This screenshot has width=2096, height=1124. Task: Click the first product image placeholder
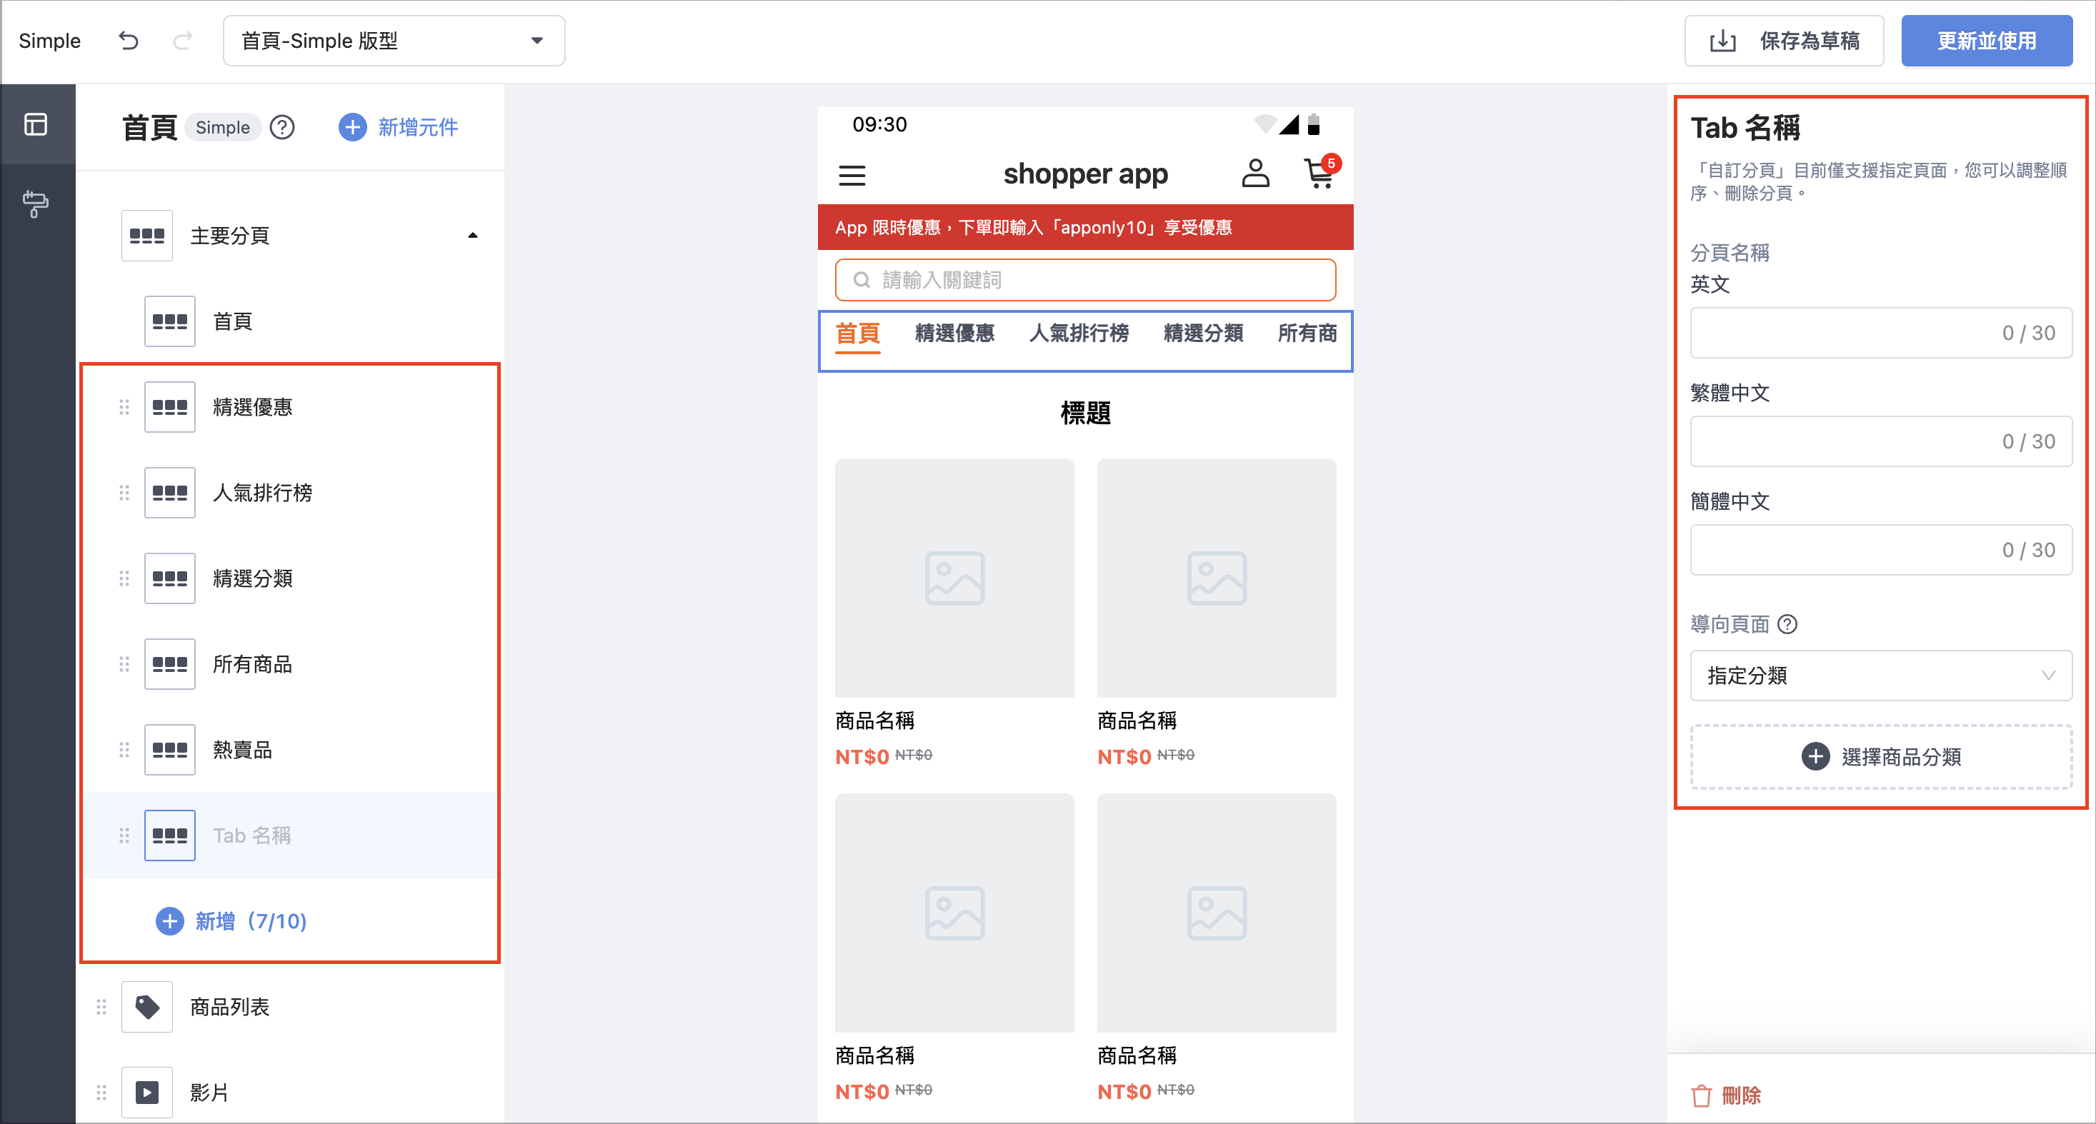954,578
